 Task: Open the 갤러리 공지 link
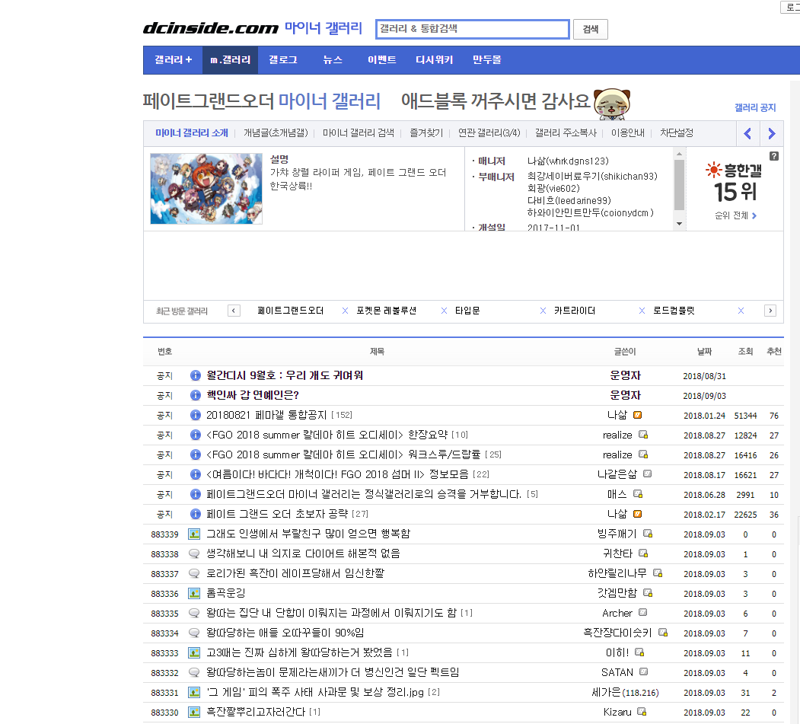coord(754,108)
